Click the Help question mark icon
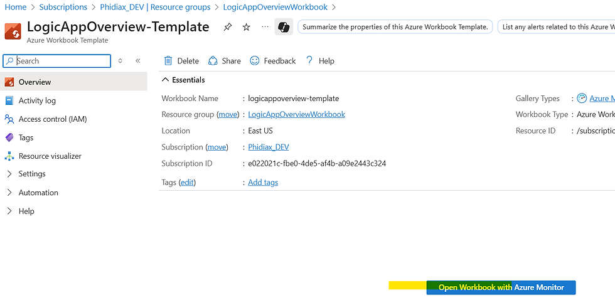The width and height of the screenshot is (615, 305). [x=309, y=60]
